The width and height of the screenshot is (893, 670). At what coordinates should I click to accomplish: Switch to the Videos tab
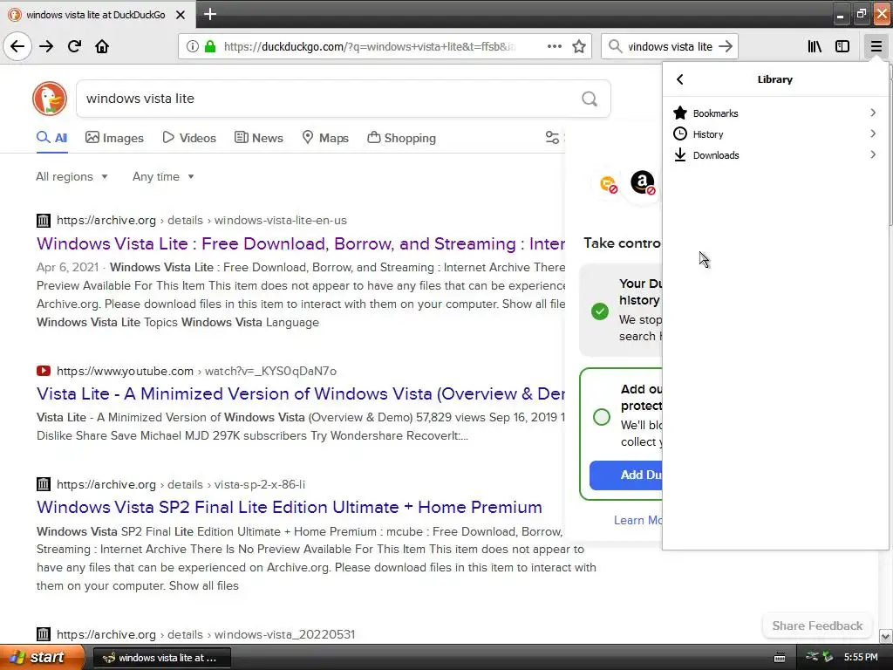click(189, 138)
